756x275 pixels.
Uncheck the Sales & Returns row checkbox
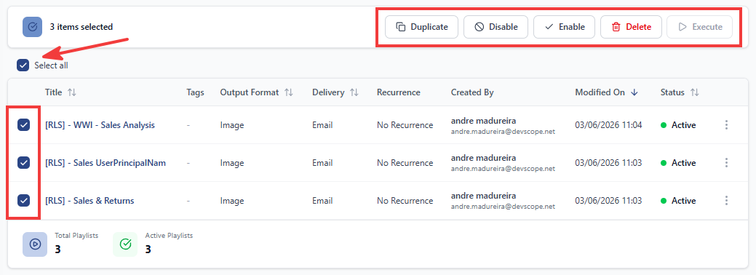(x=23, y=200)
